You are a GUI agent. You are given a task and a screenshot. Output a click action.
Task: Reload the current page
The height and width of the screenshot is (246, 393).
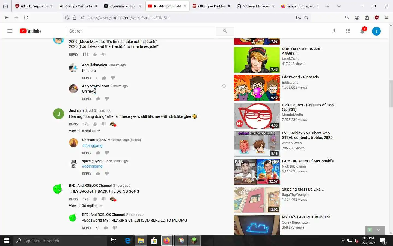26,17
